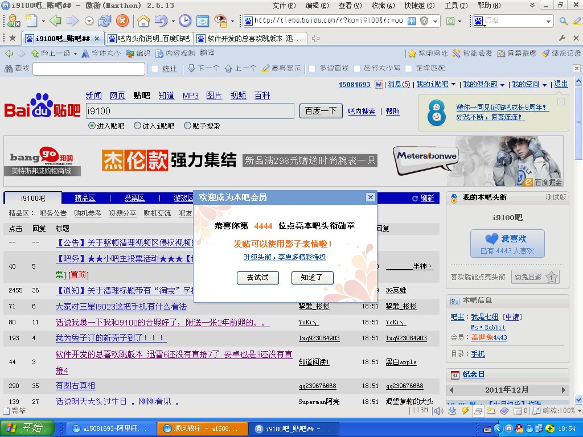
Task: Toggle sound speaker icon in status bar
Action: [x=439, y=411]
